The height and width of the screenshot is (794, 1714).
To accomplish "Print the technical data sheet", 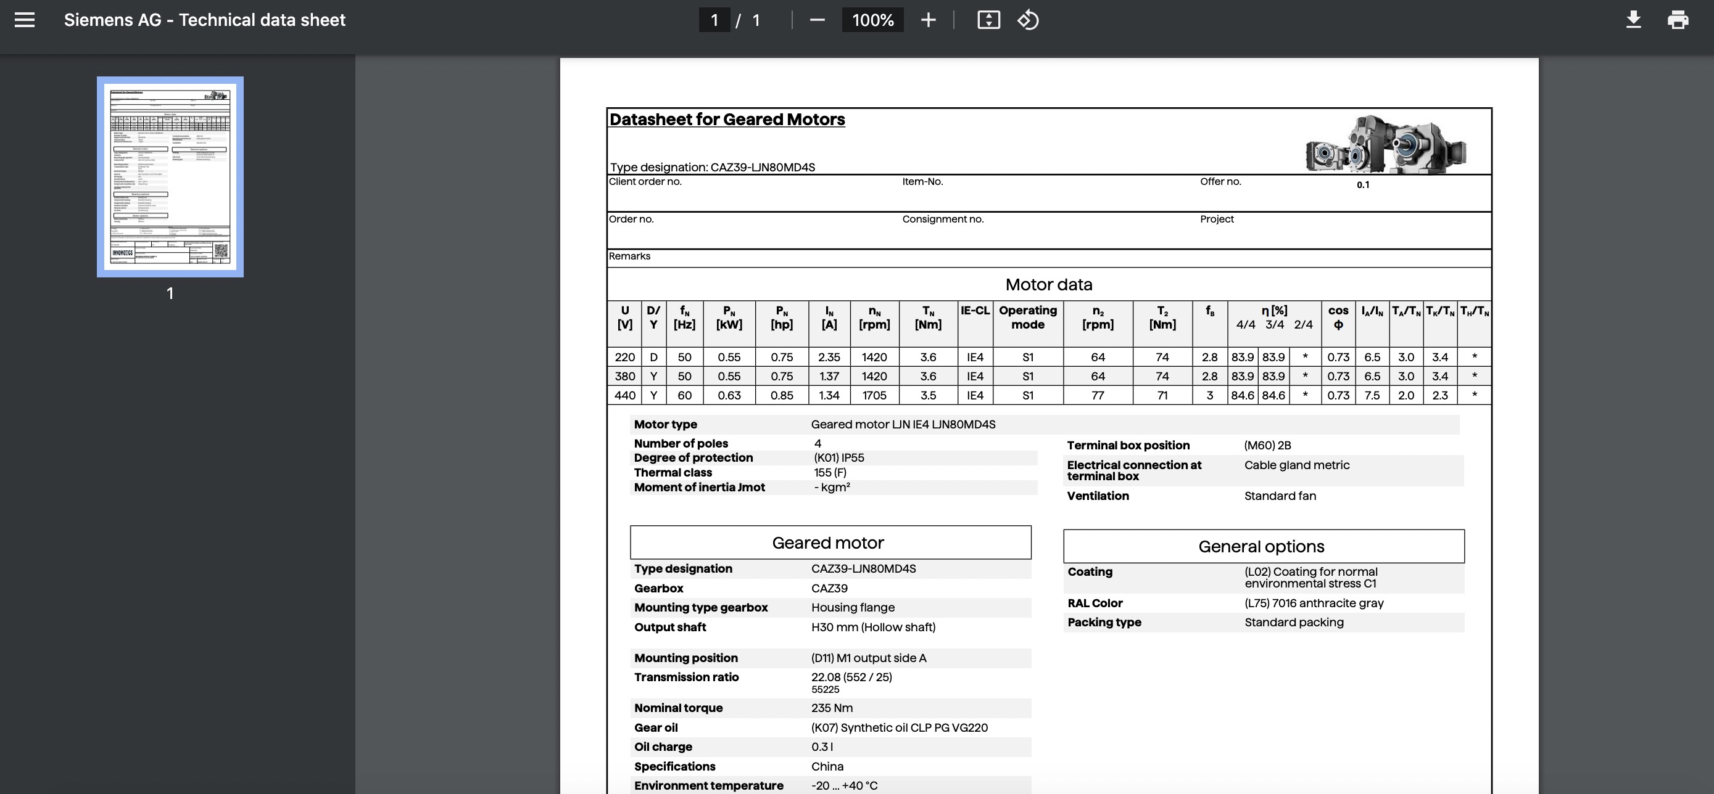I will [1678, 20].
